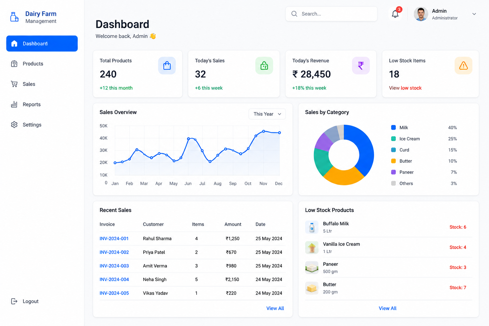Click the Settings gear icon in sidebar
This screenshot has width=489, height=326.
[14, 125]
